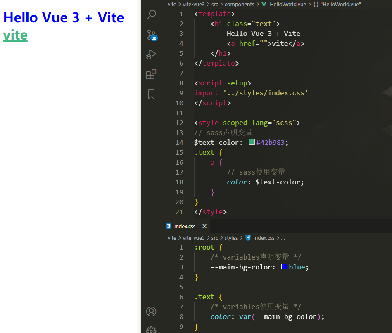Close the index.css editor tab
Viewport: 392px width, 333px height.
[204, 226]
